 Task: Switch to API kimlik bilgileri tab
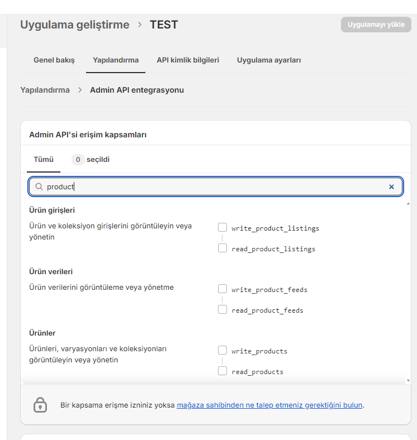point(188,60)
